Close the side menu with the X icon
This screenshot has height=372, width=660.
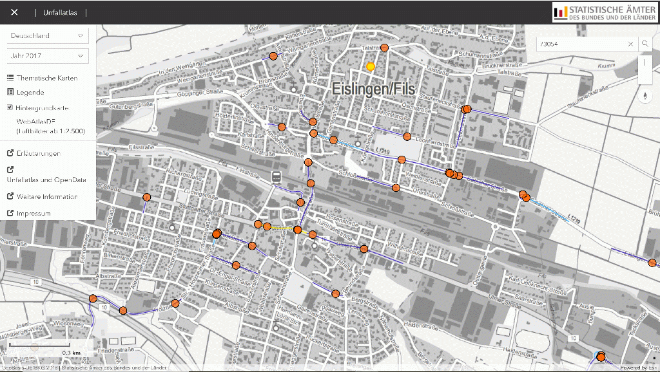click(x=14, y=12)
